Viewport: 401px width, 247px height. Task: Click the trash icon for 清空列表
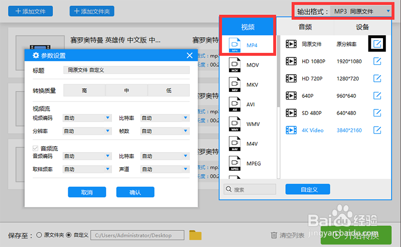[274, 235]
